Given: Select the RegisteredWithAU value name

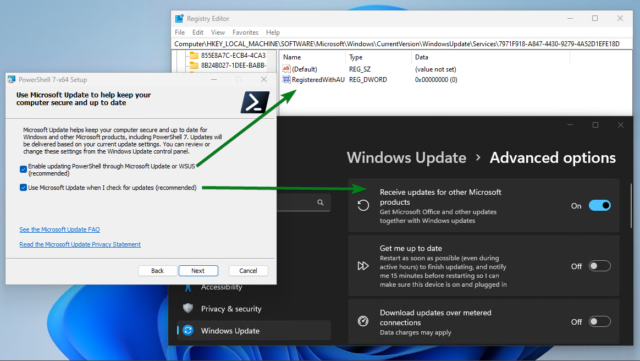Looking at the screenshot, I should 318,80.
